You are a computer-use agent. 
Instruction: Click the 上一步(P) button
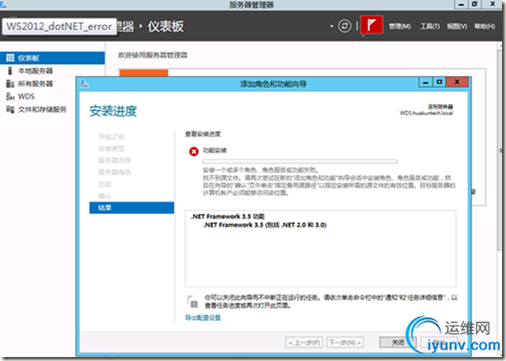pyautogui.click(x=304, y=343)
